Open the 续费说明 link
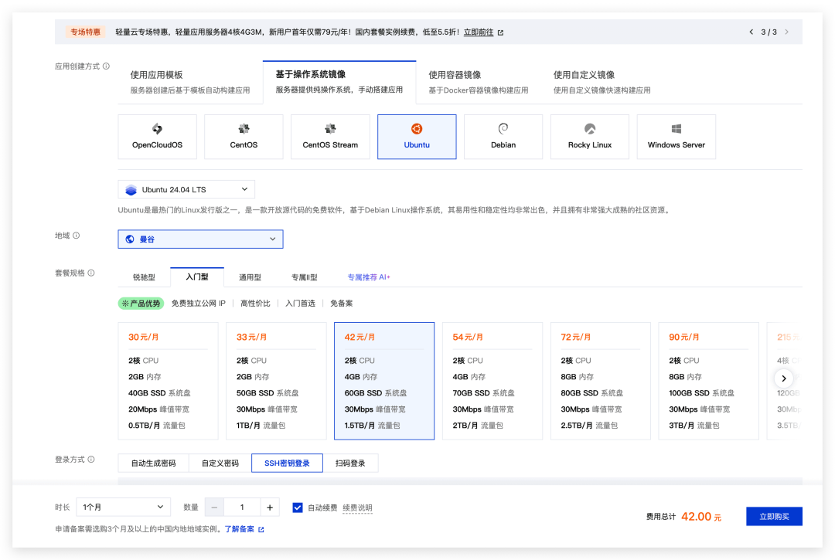Image resolution: width=835 pixels, height=560 pixels. click(x=357, y=508)
